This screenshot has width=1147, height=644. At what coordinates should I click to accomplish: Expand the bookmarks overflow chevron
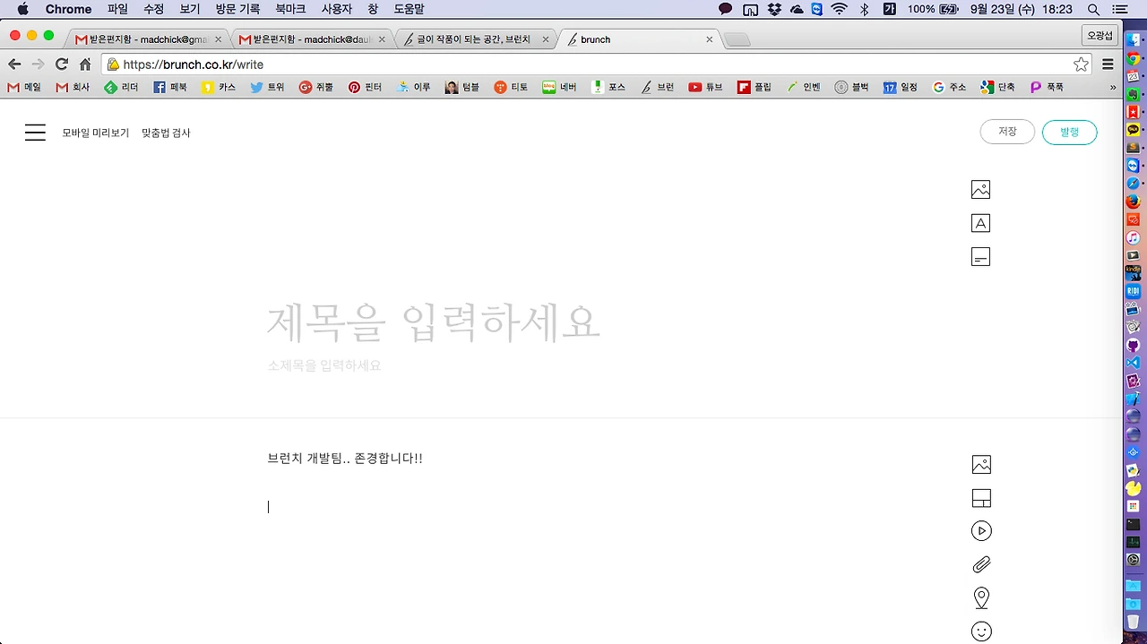click(1113, 87)
